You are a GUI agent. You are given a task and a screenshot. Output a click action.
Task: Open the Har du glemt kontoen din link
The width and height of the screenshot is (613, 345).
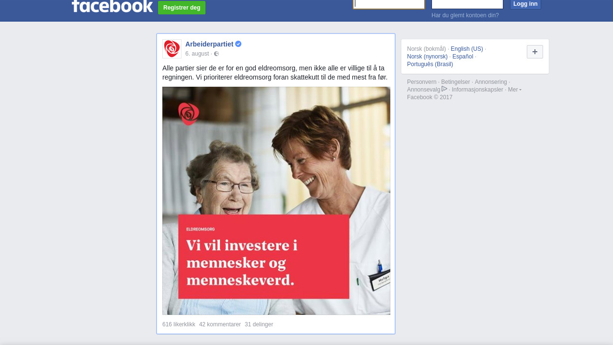465,15
